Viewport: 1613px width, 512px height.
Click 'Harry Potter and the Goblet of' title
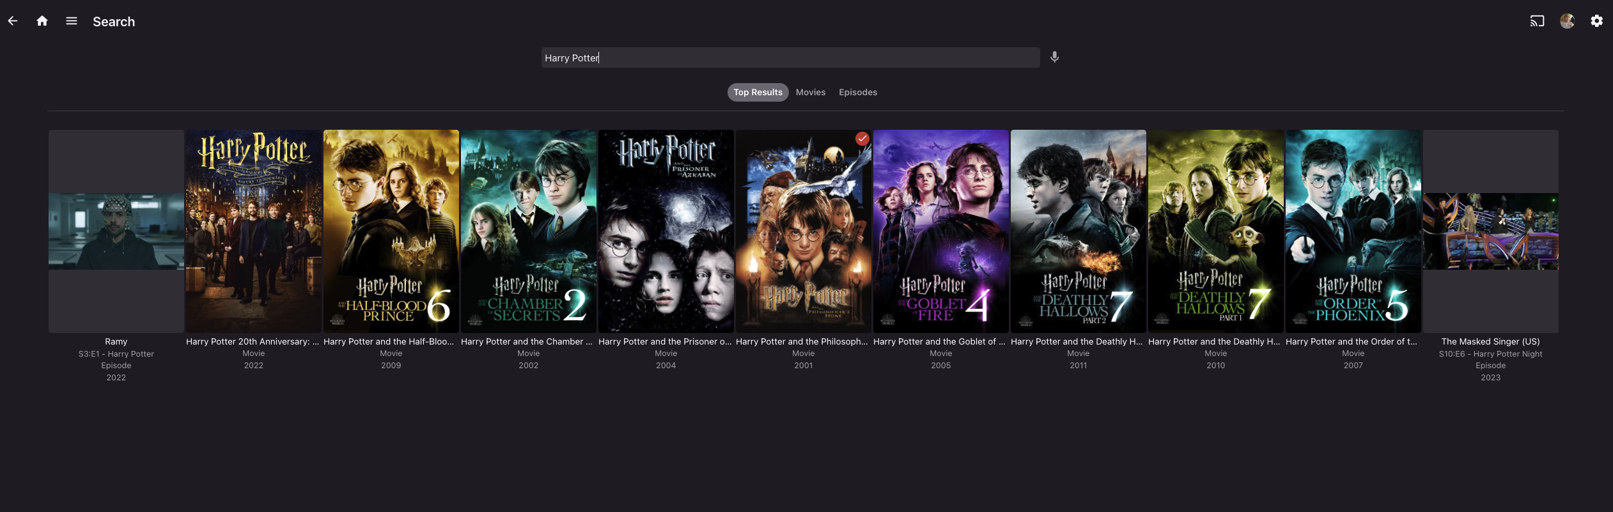click(x=939, y=341)
